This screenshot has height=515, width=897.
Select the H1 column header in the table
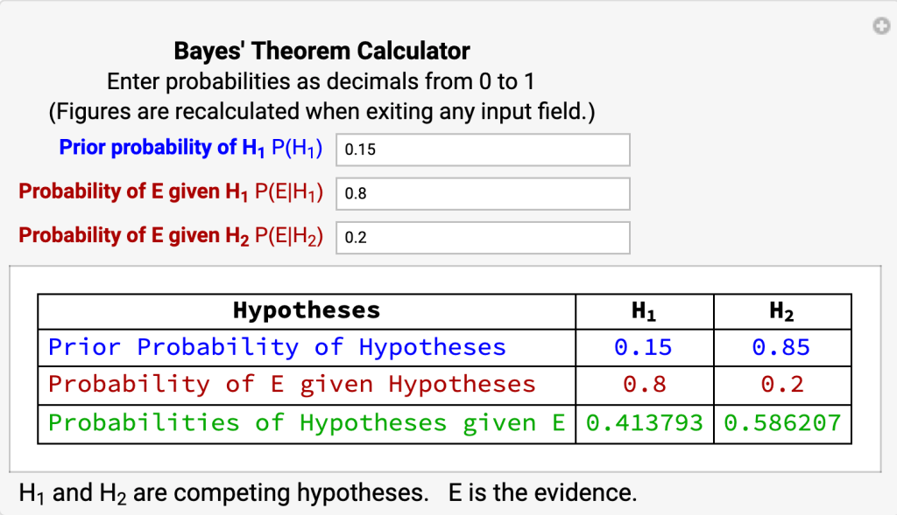(644, 311)
